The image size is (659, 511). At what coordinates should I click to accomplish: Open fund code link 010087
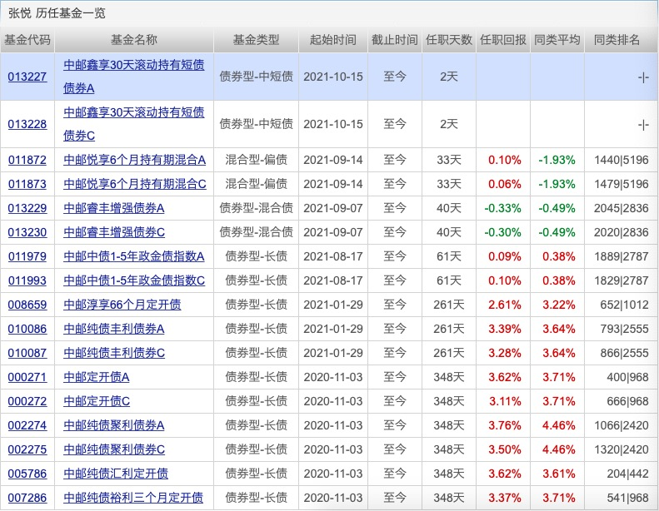pyautogui.click(x=27, y=353)
